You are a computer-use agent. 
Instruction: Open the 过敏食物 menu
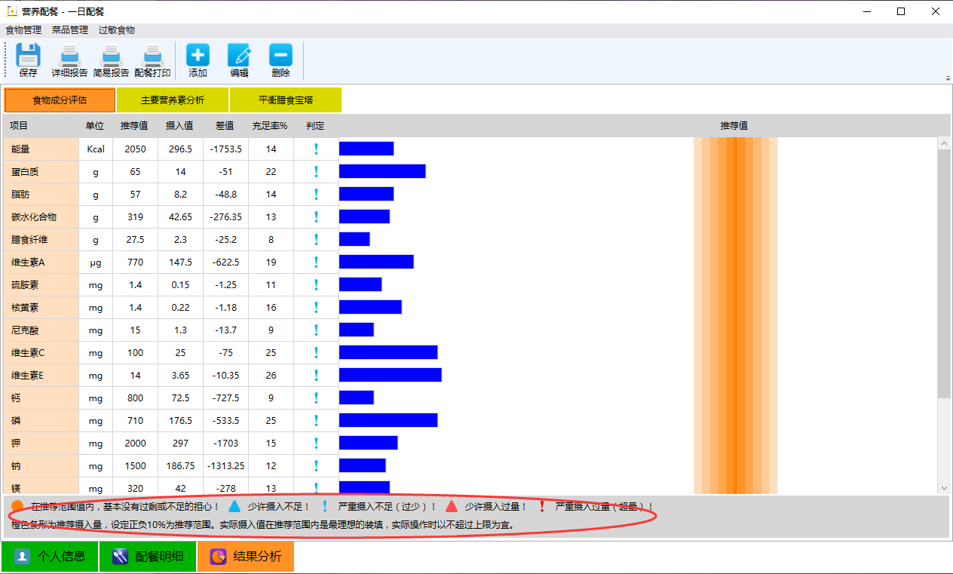click(x=117, y=30)
